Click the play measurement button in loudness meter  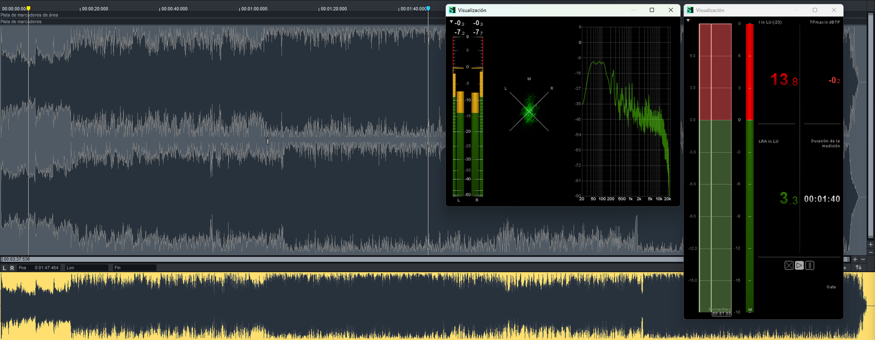(800, 265)
